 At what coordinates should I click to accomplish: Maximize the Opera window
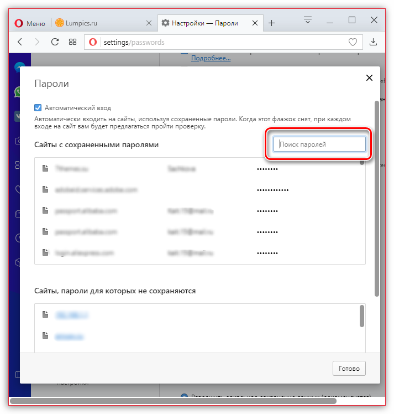[x=352, y=20]
